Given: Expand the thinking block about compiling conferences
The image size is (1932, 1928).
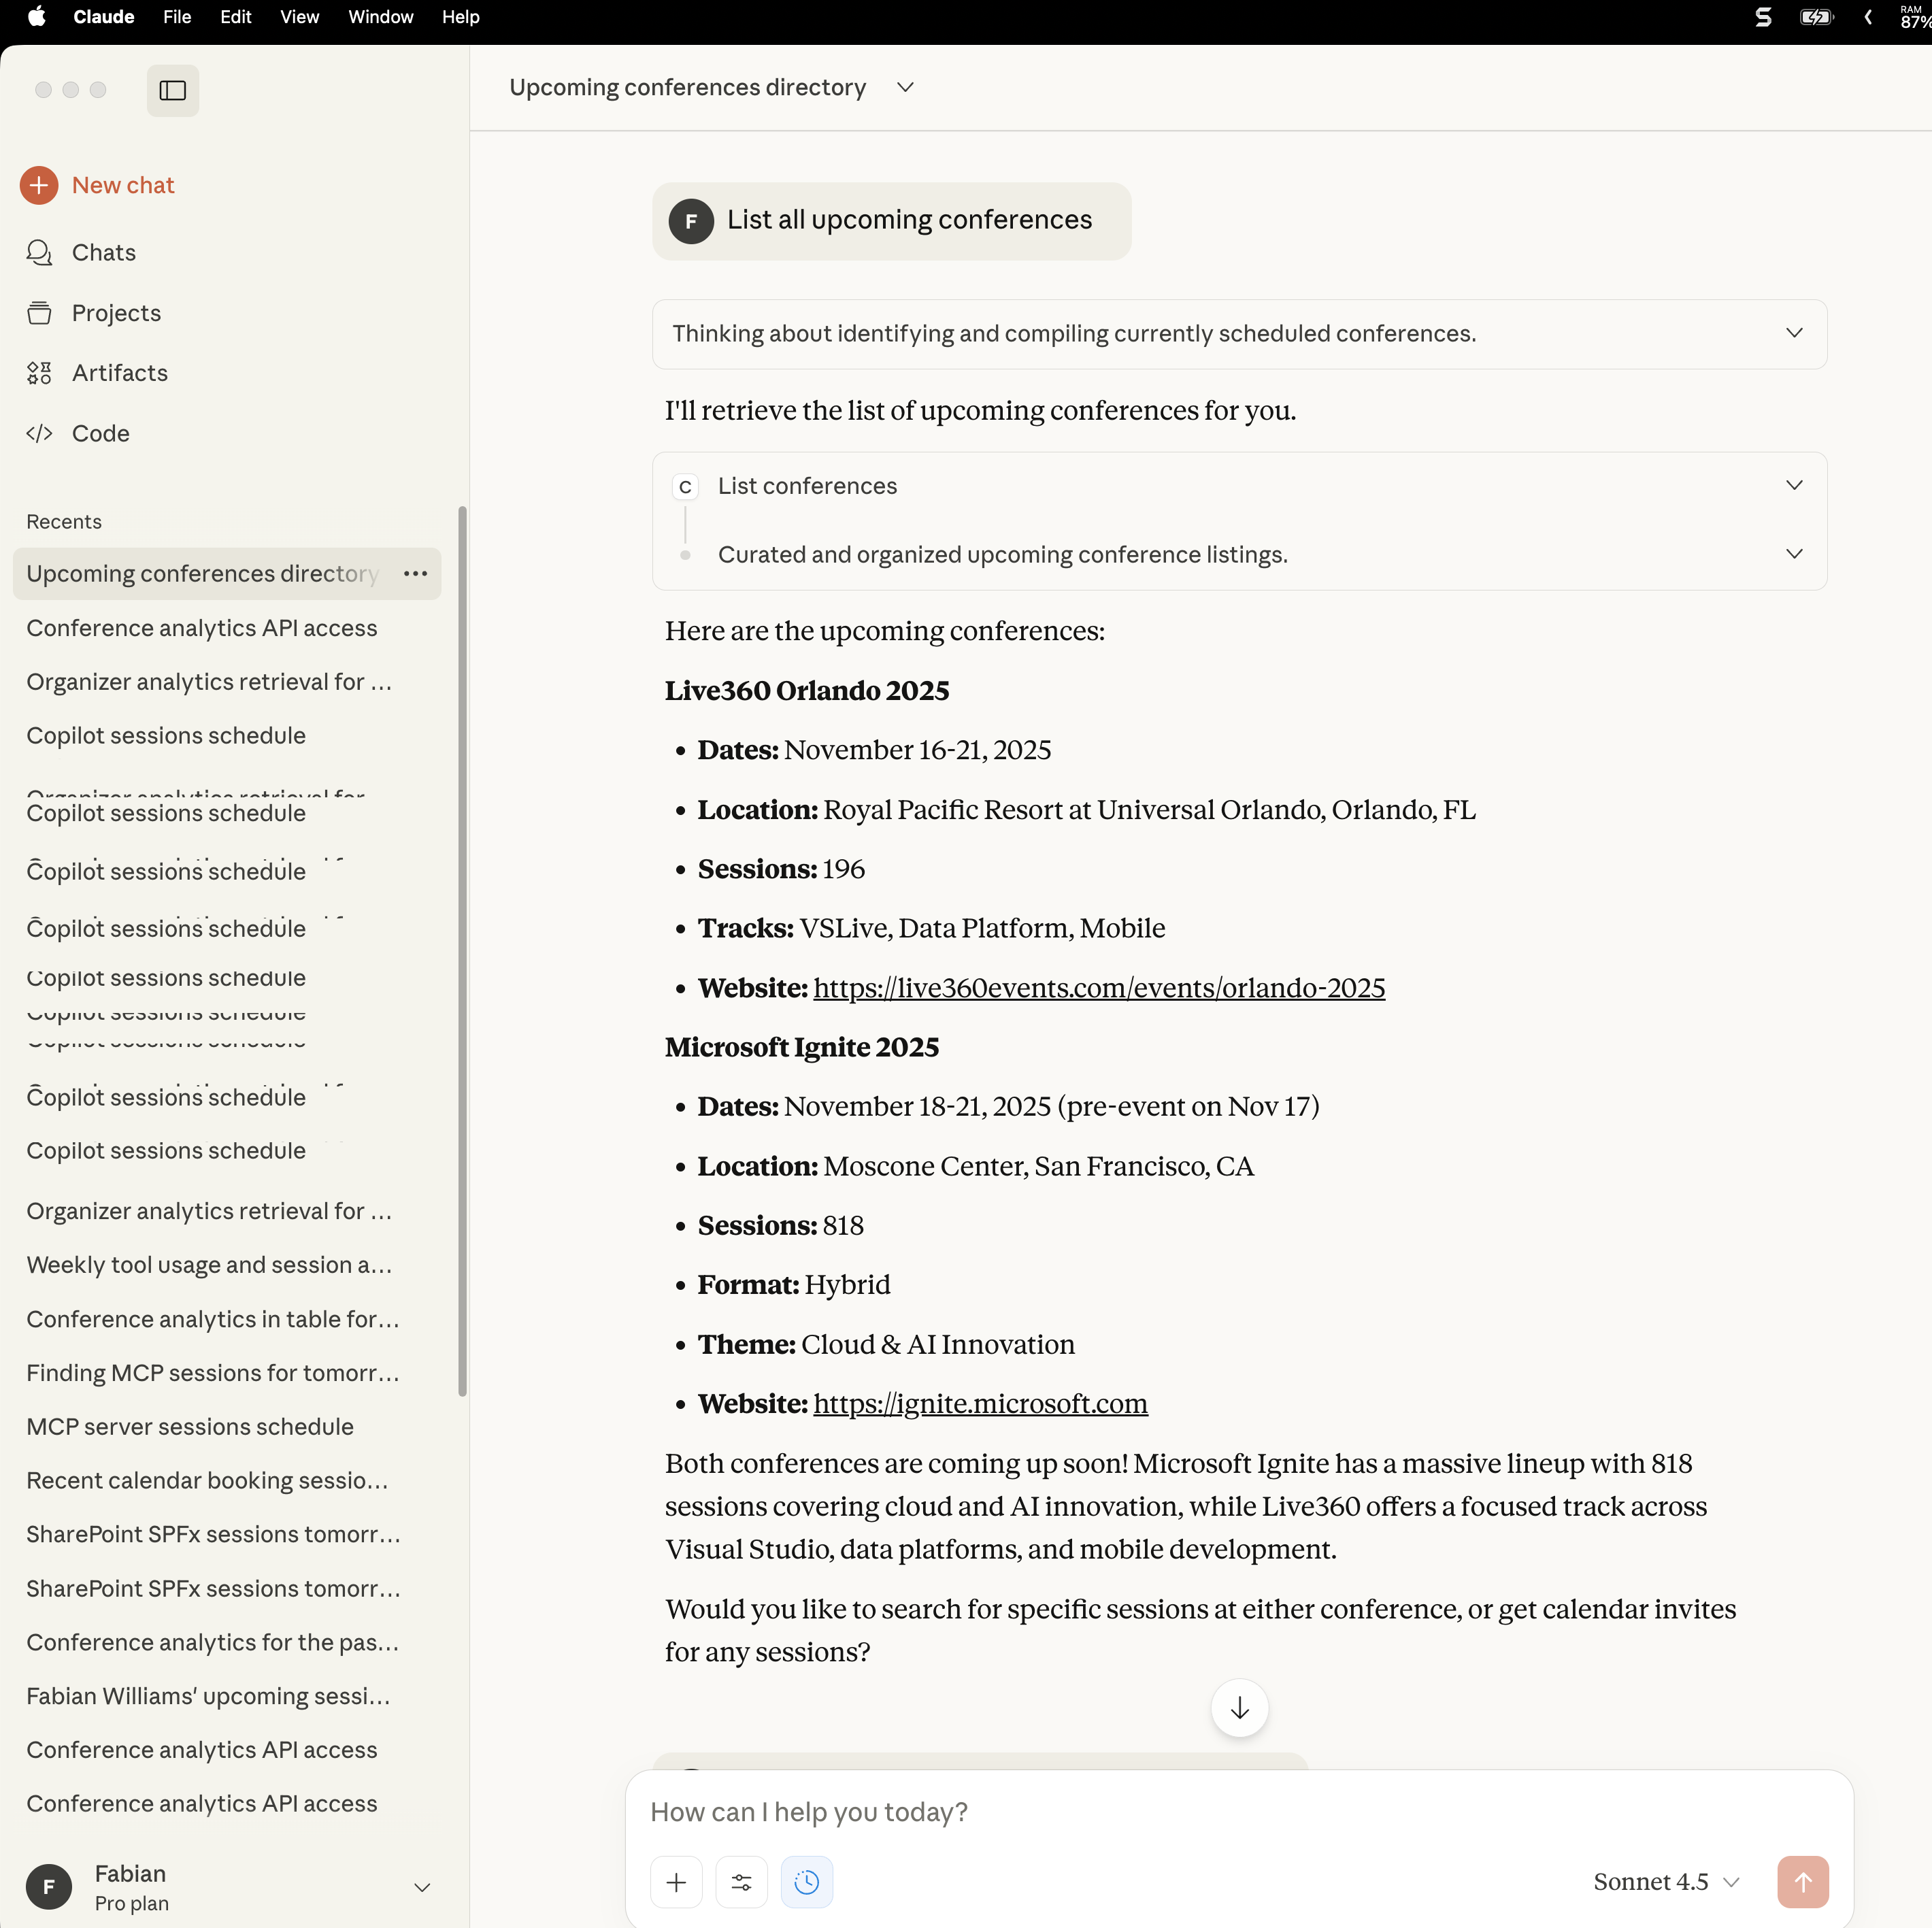Looking at the screenshot, I should tap(1794, 333).
